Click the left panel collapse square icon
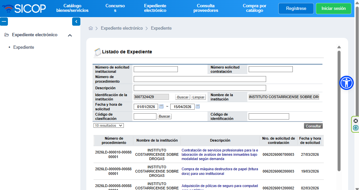Screen dimensions: 359x190 tap(4, 21)
